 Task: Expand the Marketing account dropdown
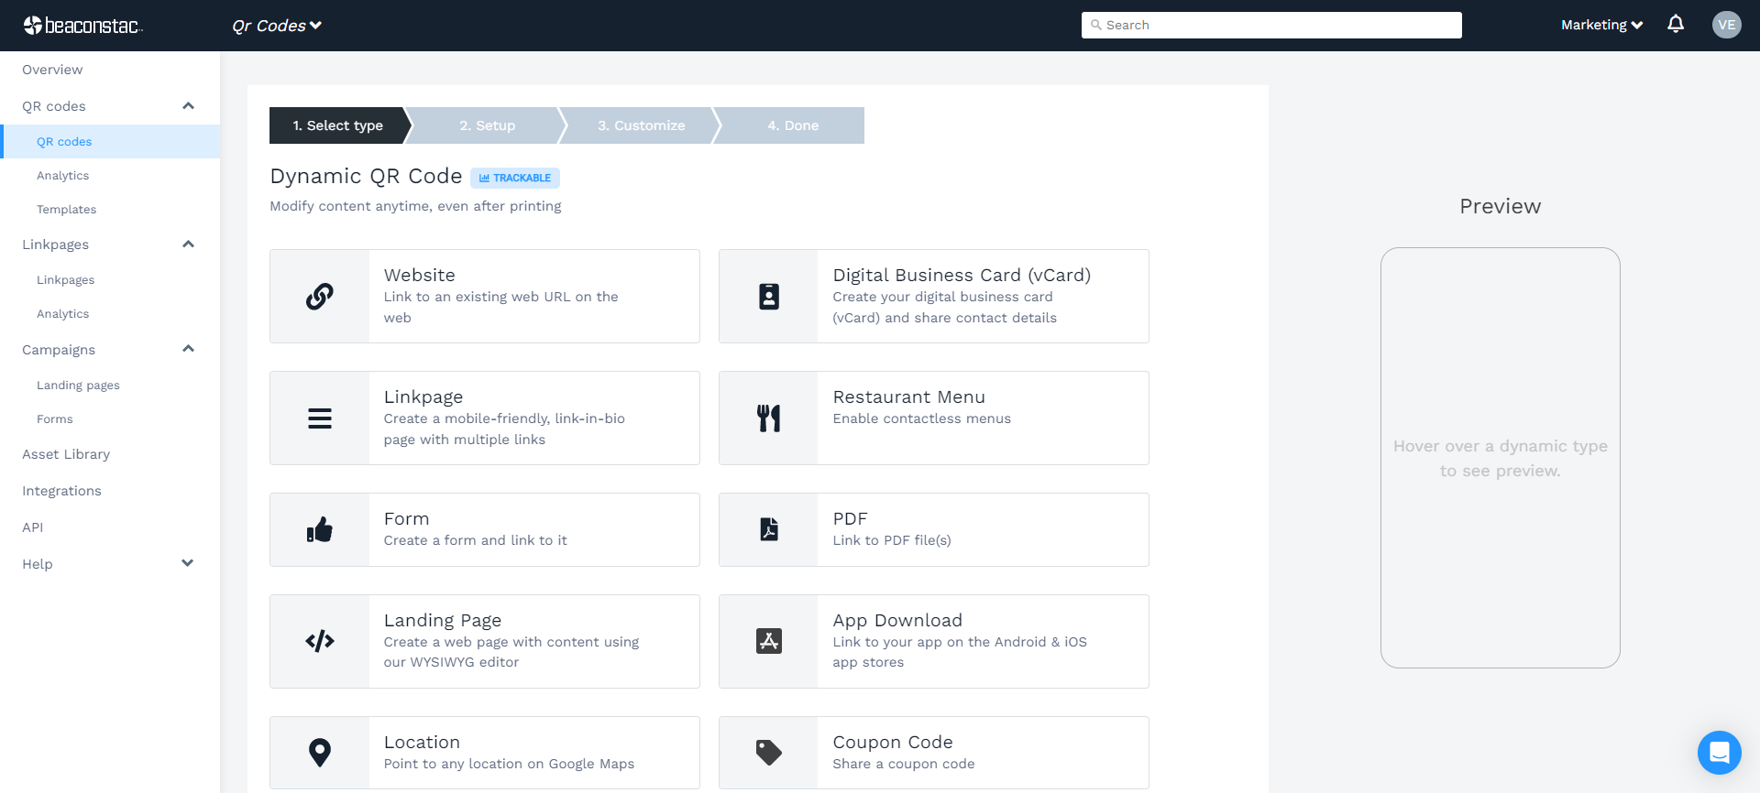click(1601, 25)
